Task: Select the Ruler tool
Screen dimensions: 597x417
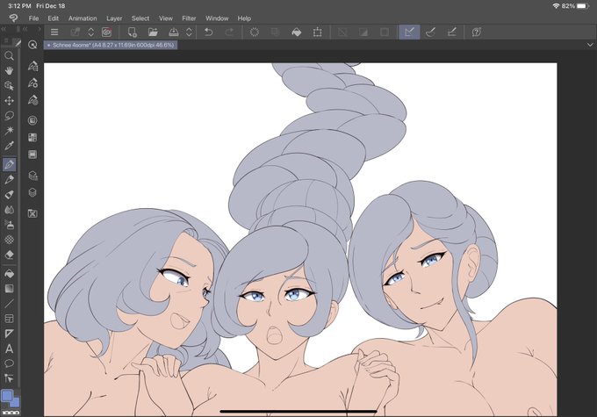Action: tap(9, 334)
